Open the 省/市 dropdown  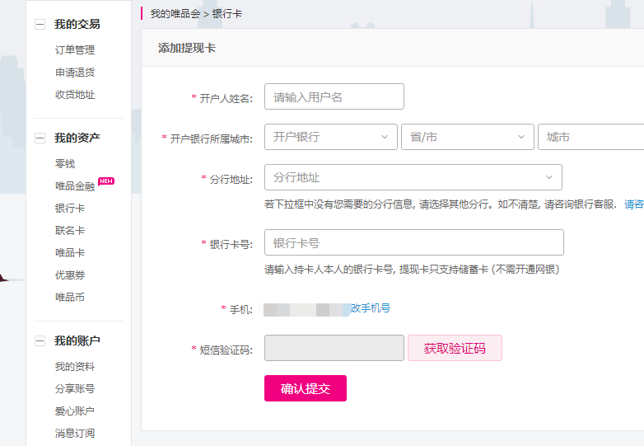coord(468,137)
